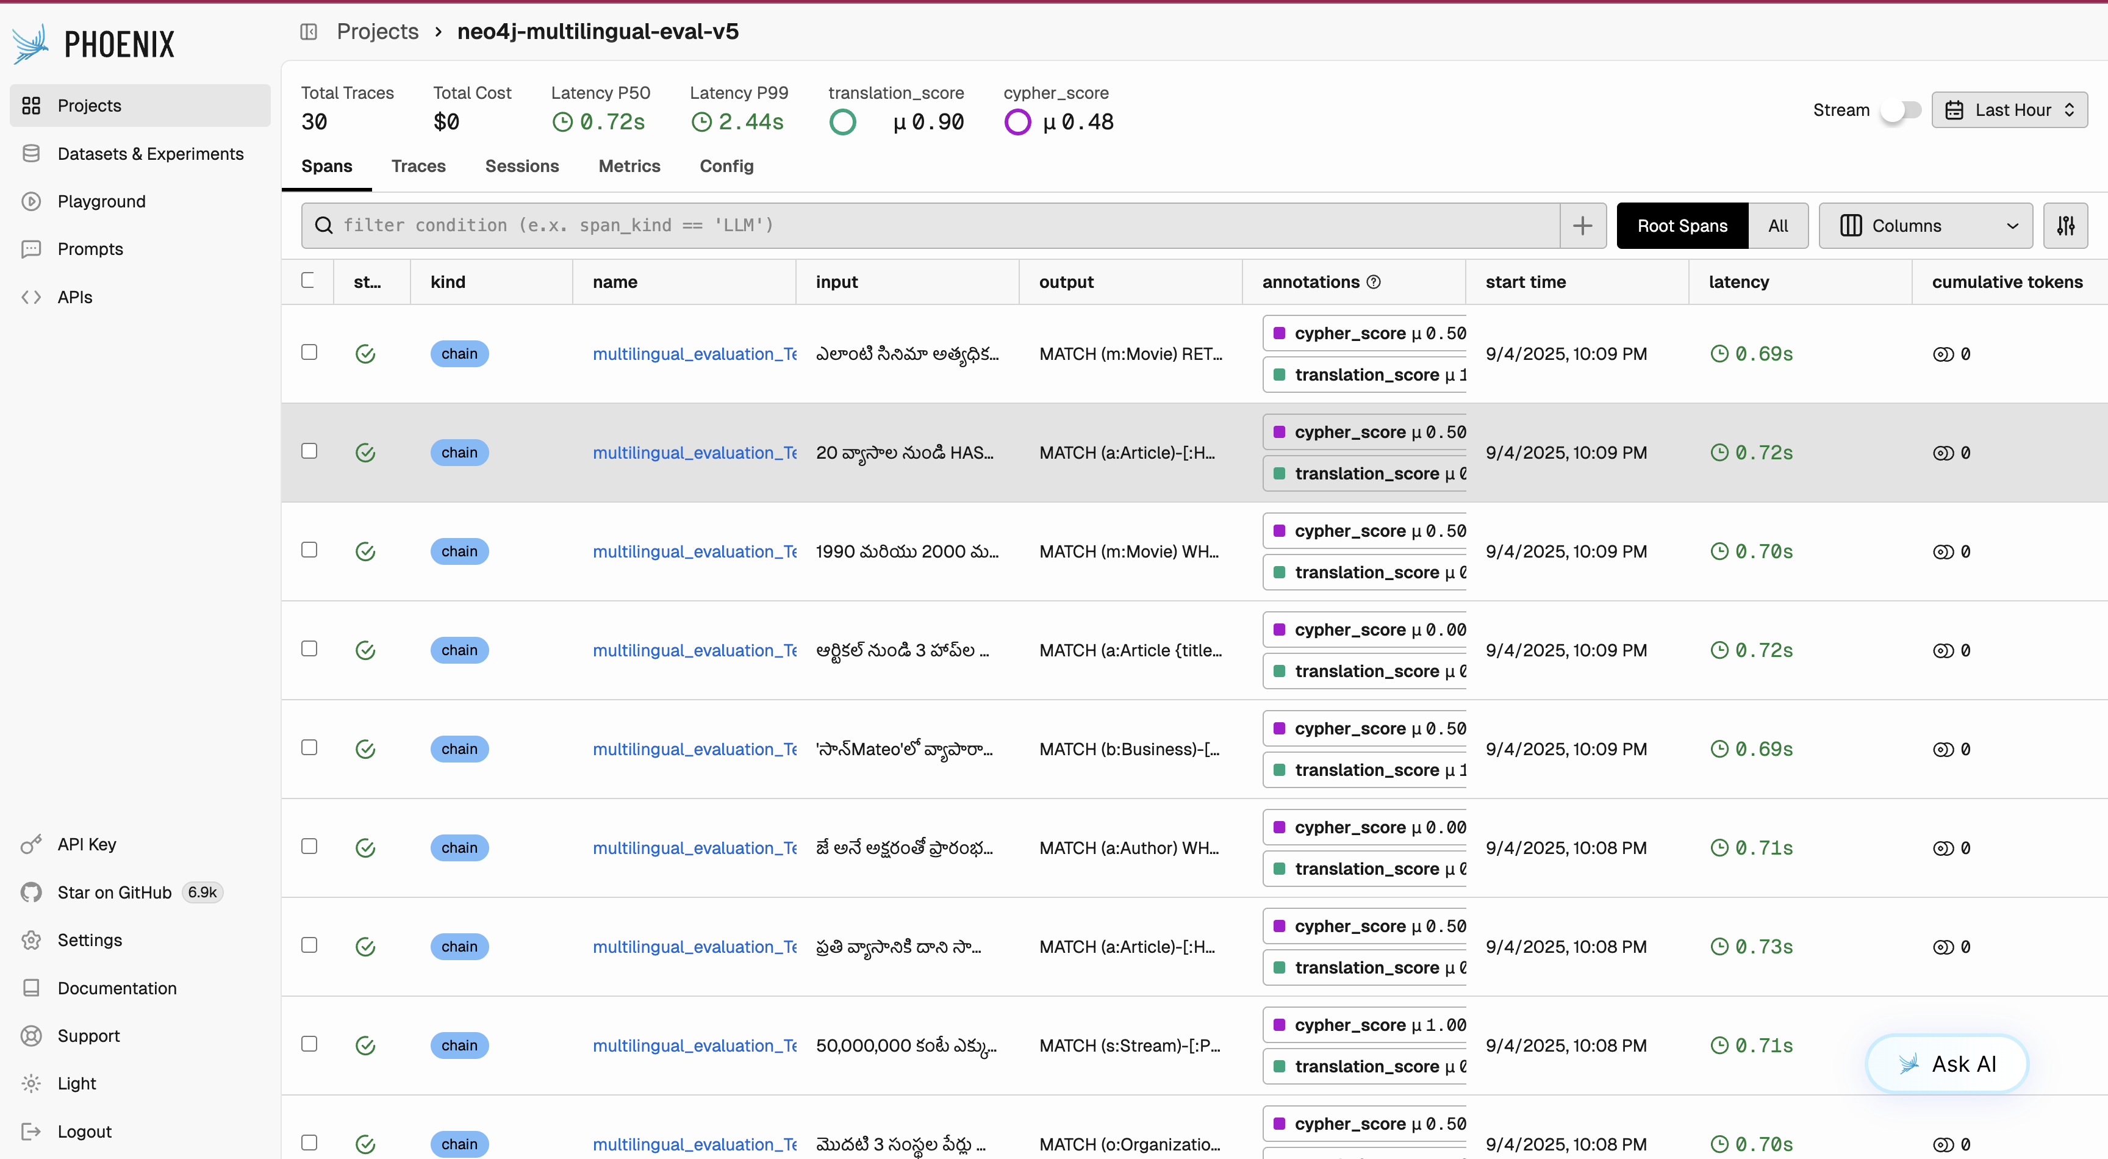Open the table settings sliders icon
Screen dimensions: 2108x1159
(2065, 226)
